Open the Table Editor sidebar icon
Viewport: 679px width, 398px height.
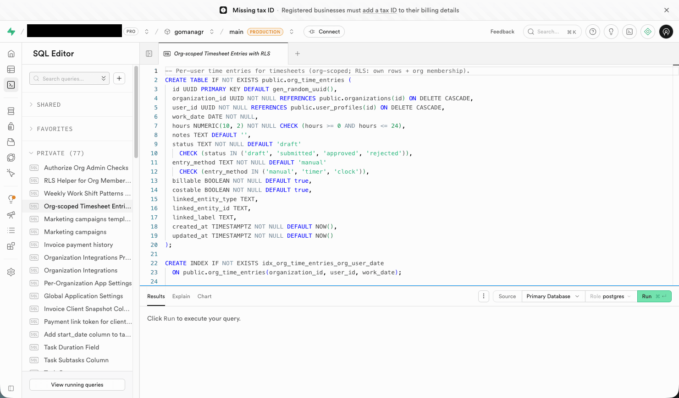tap(11, 69)
